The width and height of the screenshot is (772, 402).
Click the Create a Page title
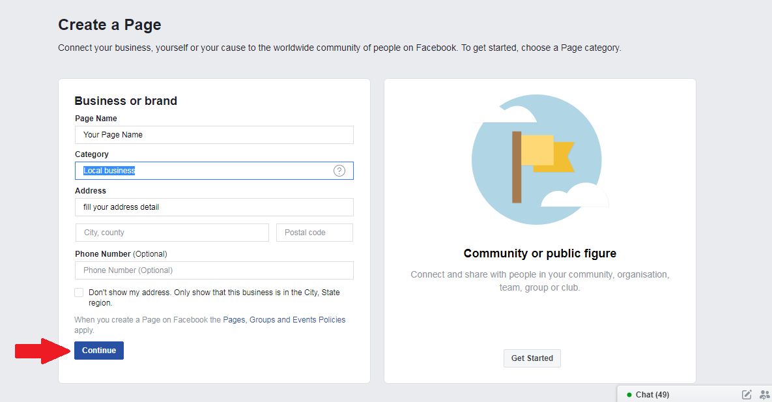109,25
